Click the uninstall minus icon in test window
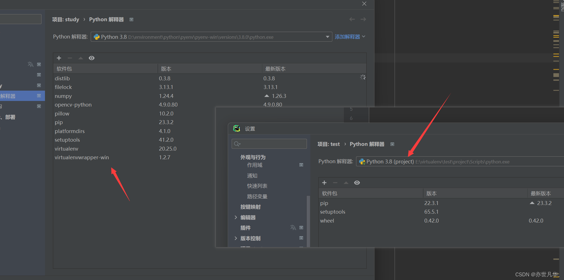 point(335,183)
